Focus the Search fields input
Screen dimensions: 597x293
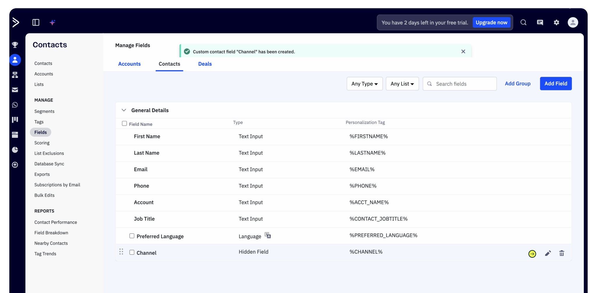click(x=460, y=84)
